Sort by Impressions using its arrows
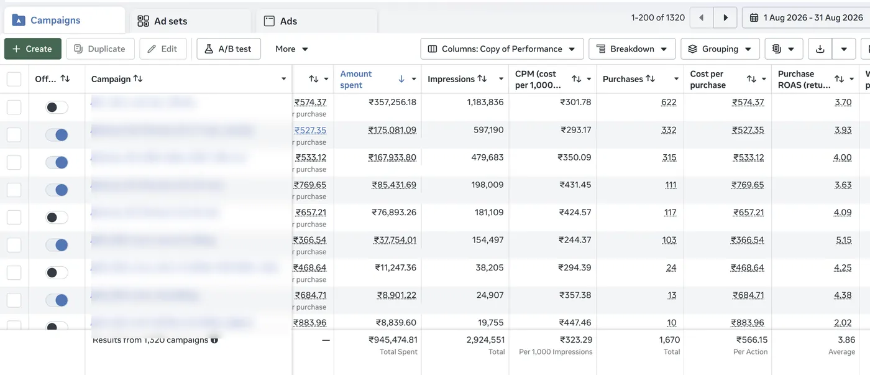Screen dimensions: 870x375 point(482,79)
